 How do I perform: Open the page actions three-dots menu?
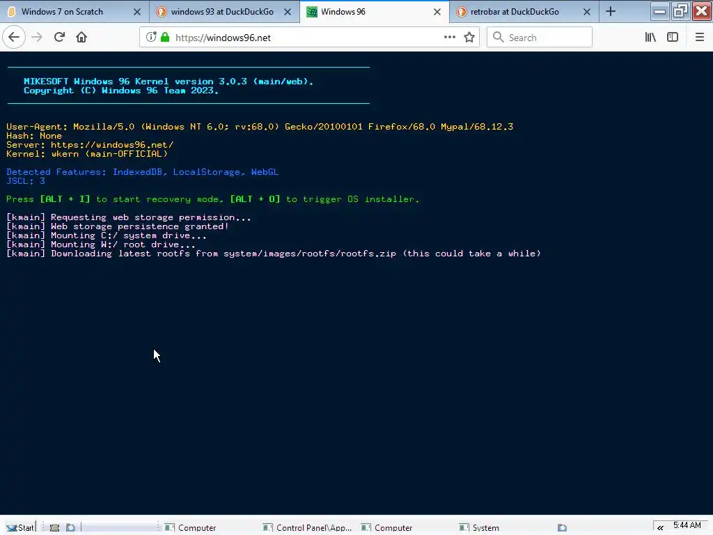(449, 38)
